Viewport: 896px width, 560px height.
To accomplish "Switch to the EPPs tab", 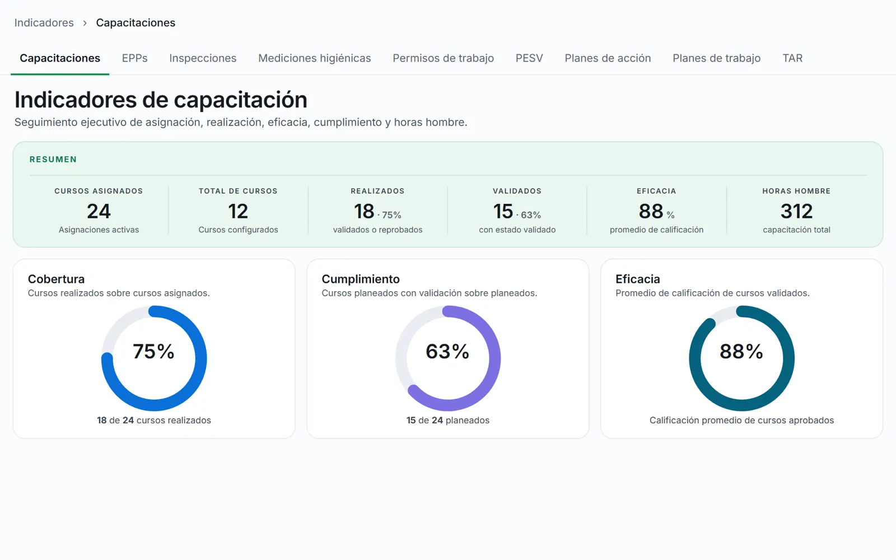I will 135,58.
